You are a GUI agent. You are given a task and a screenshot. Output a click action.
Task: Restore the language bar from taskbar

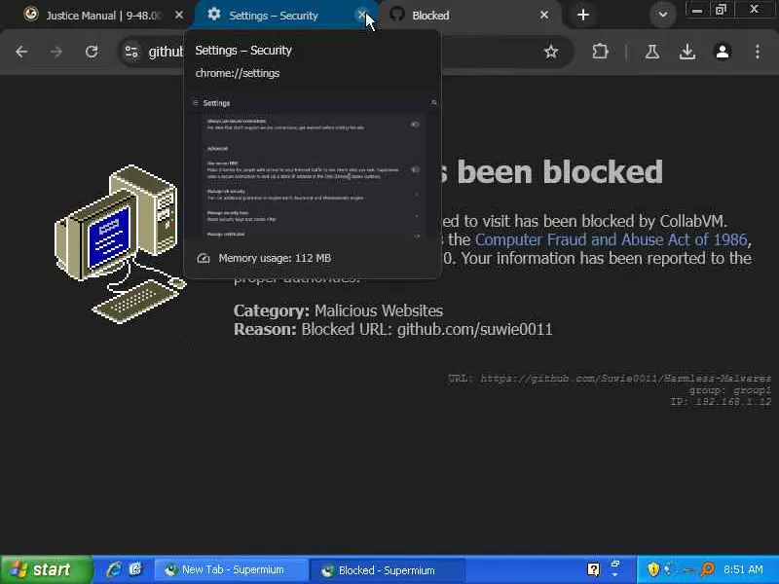pyautogui.click(x=615, y=565)
